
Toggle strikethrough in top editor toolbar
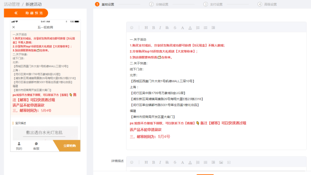(175, 28)
